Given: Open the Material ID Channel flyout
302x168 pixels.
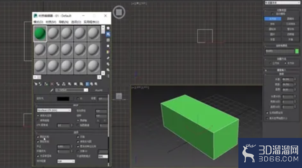Looking at the screenshot, I should (75, 84).
